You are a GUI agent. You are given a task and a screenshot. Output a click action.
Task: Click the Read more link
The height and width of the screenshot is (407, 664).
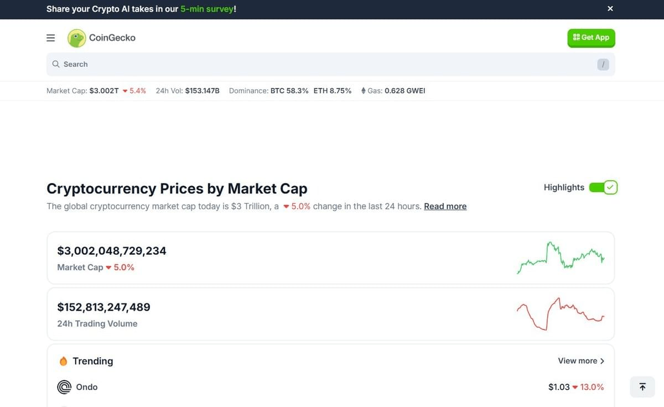(x=445, y=207)
